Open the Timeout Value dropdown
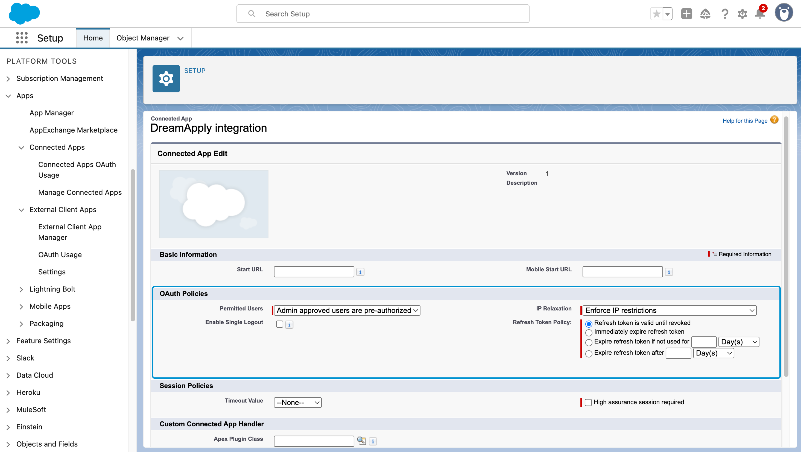 298,403
